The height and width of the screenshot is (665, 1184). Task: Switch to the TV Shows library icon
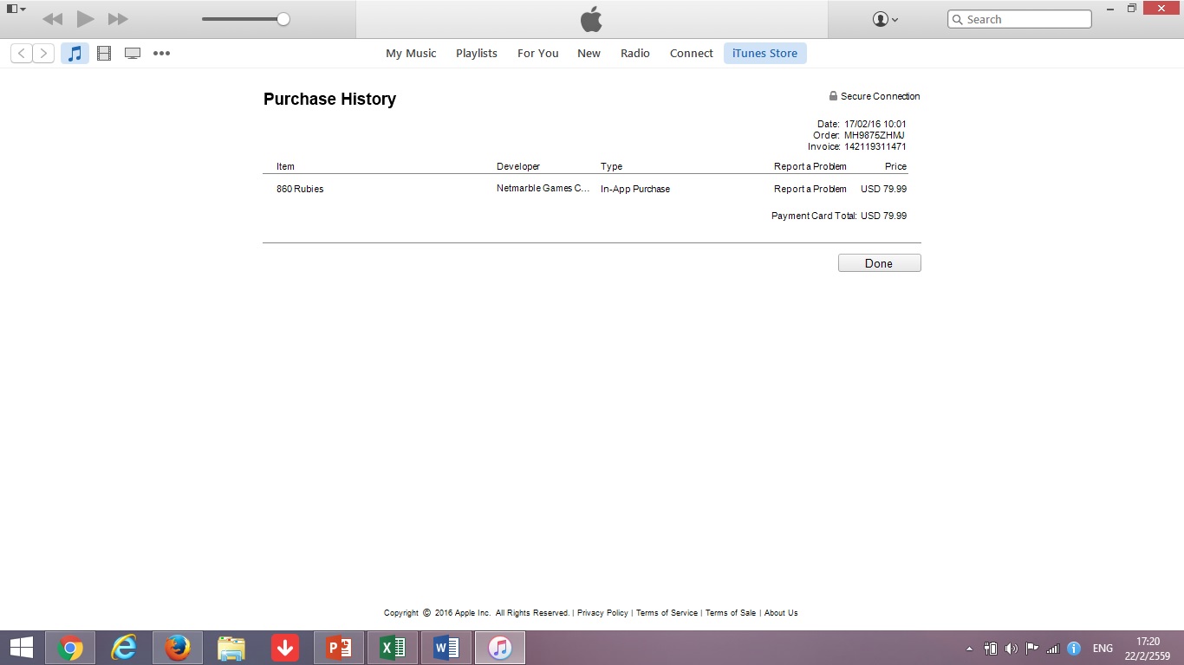click(133, 53)
